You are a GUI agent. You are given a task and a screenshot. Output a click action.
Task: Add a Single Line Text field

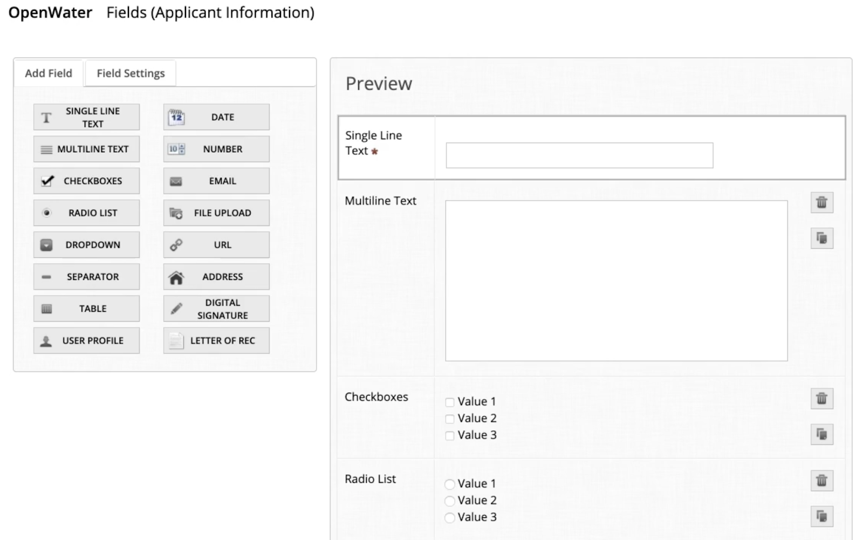[86, 117]
